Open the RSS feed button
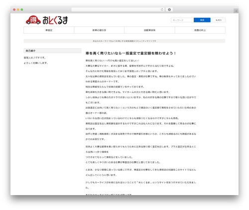This screenshot has width=249, height=210. coord(219,20)
